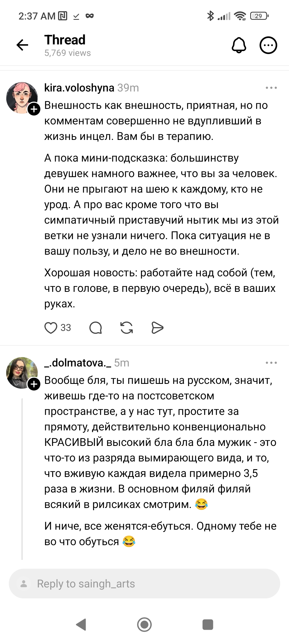Tap the Reply to saingh_arts field

[x=144, y=583]
